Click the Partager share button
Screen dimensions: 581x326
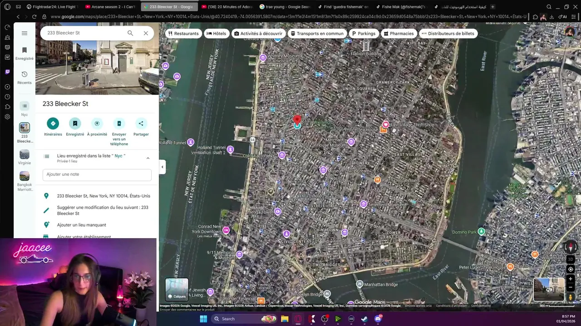click(x=141, y=127)
